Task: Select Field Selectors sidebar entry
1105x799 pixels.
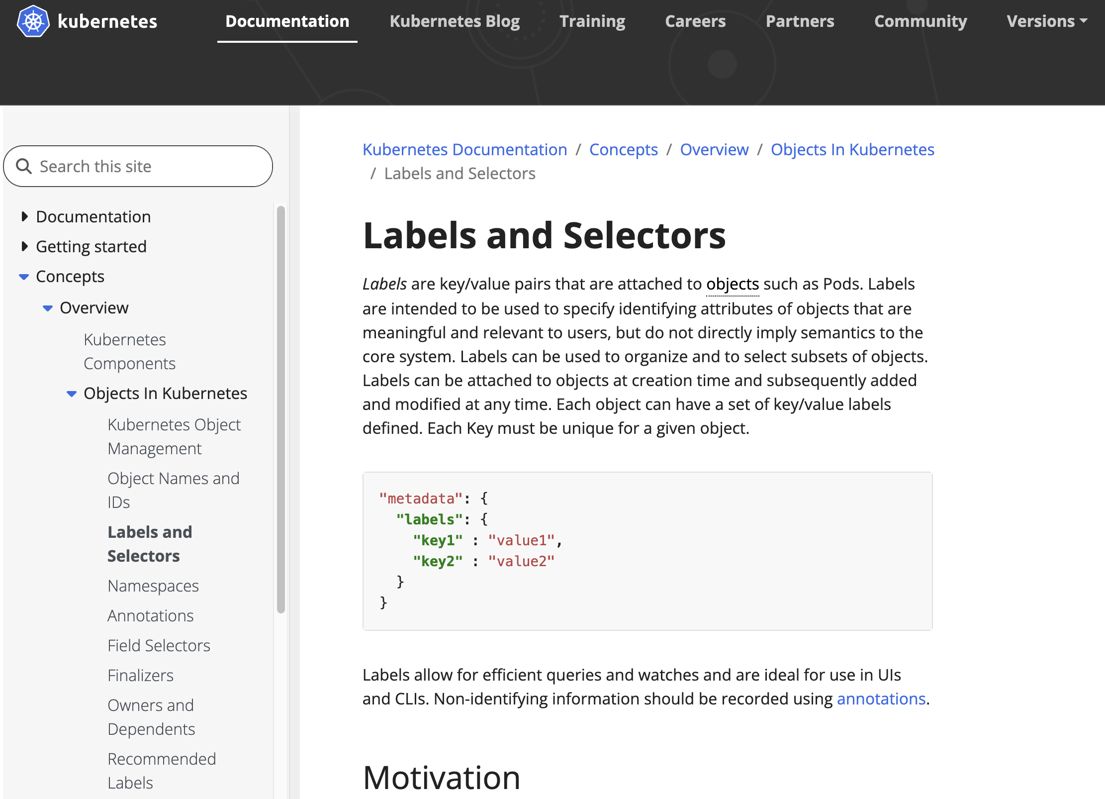Action: 159,646
